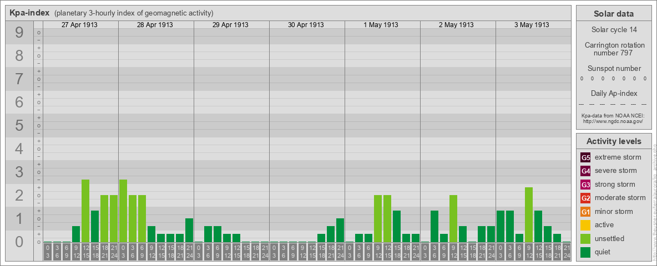The image size is (657, 266).
Task: Click the 30 Apr 1913 date header
Action: pos(306,25)
